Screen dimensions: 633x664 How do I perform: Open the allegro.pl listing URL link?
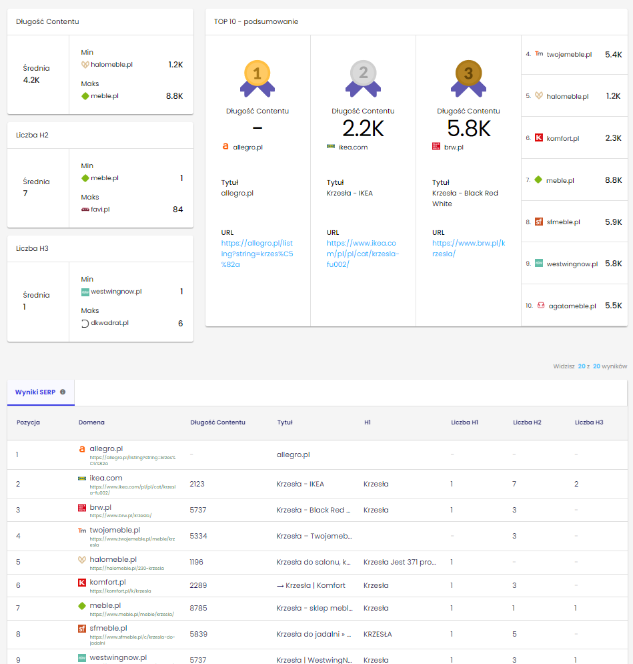coord(257,254)
